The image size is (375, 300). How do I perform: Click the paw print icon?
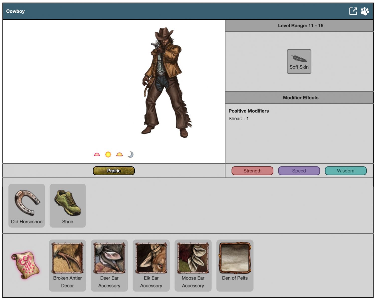(x=365, y=11)
